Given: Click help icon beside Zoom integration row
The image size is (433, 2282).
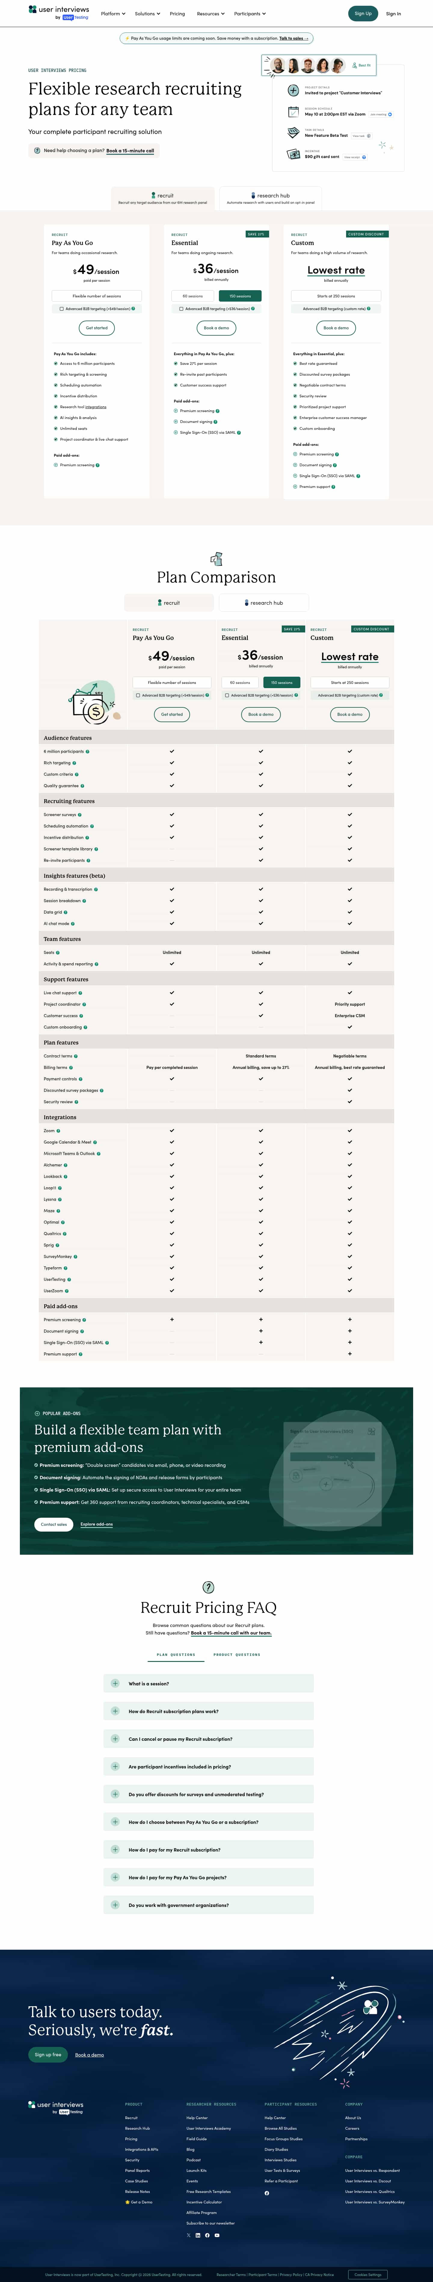Looking at the screenshot, I should click(x=58, y=1130).
